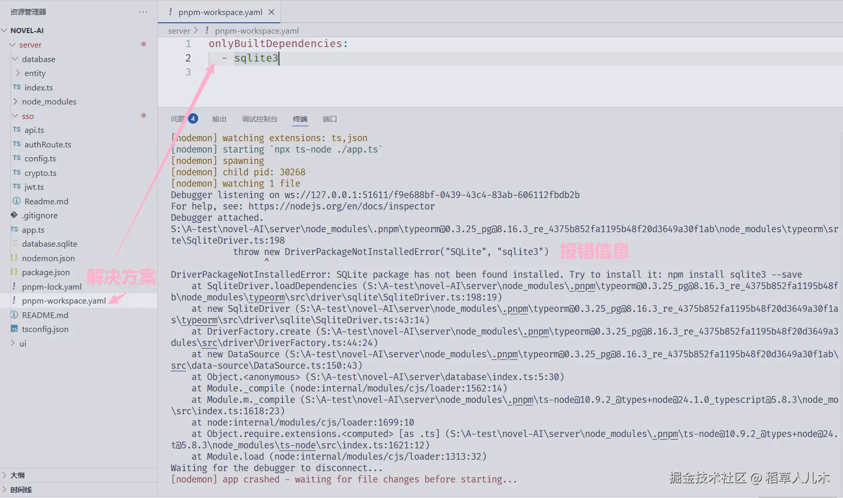Click line number 1 in the editor gutter
Image resolution: width=843 pixels, height=498 pixels.
coord(188,44)
